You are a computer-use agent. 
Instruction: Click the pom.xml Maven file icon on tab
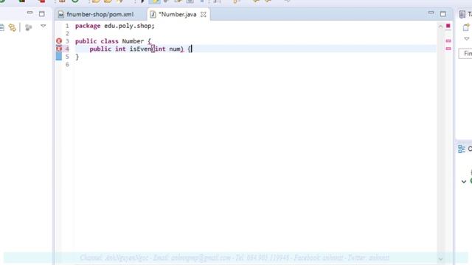[x=61, y=15]
